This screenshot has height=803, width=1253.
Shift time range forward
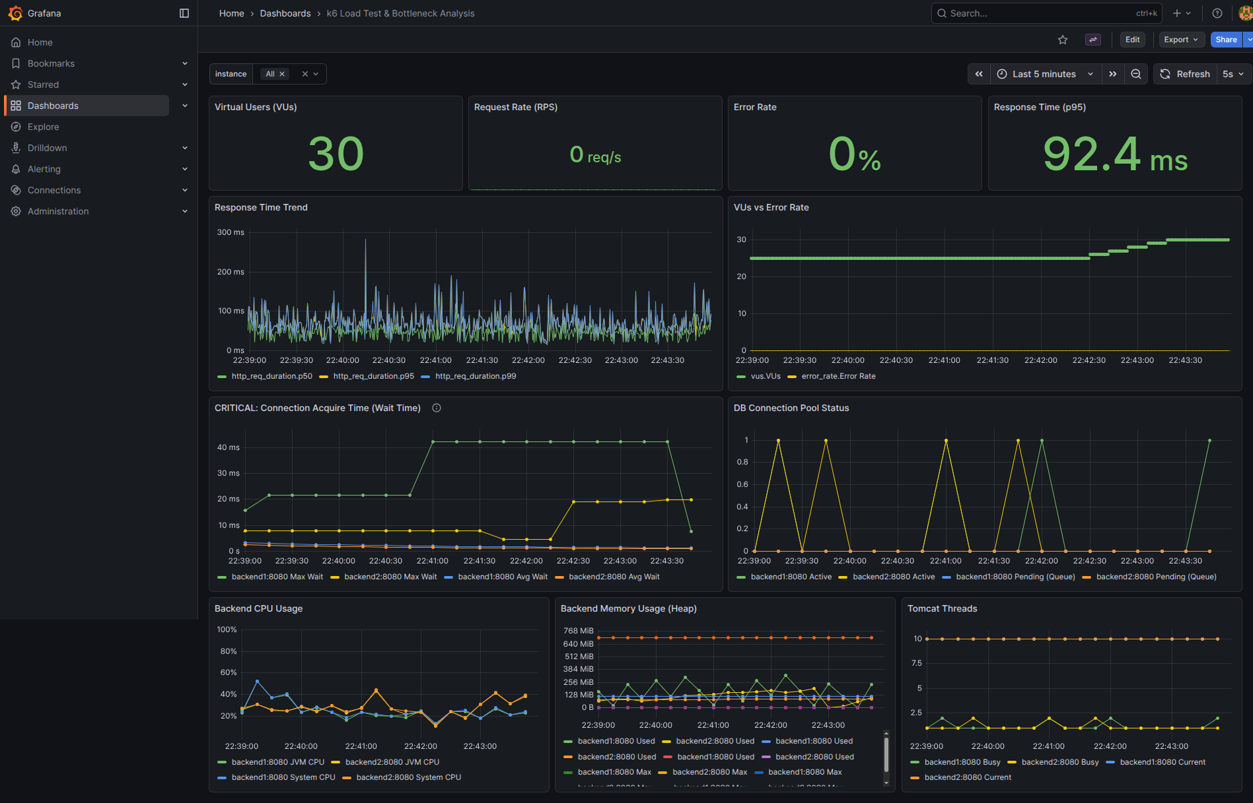click(x=1113, y=74)
